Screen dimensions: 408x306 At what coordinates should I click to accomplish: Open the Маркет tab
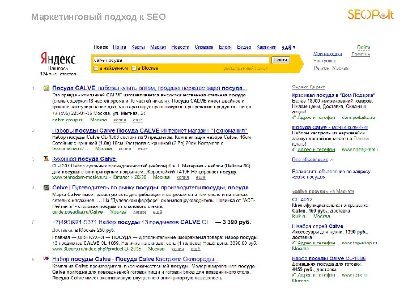coord(158,47)
